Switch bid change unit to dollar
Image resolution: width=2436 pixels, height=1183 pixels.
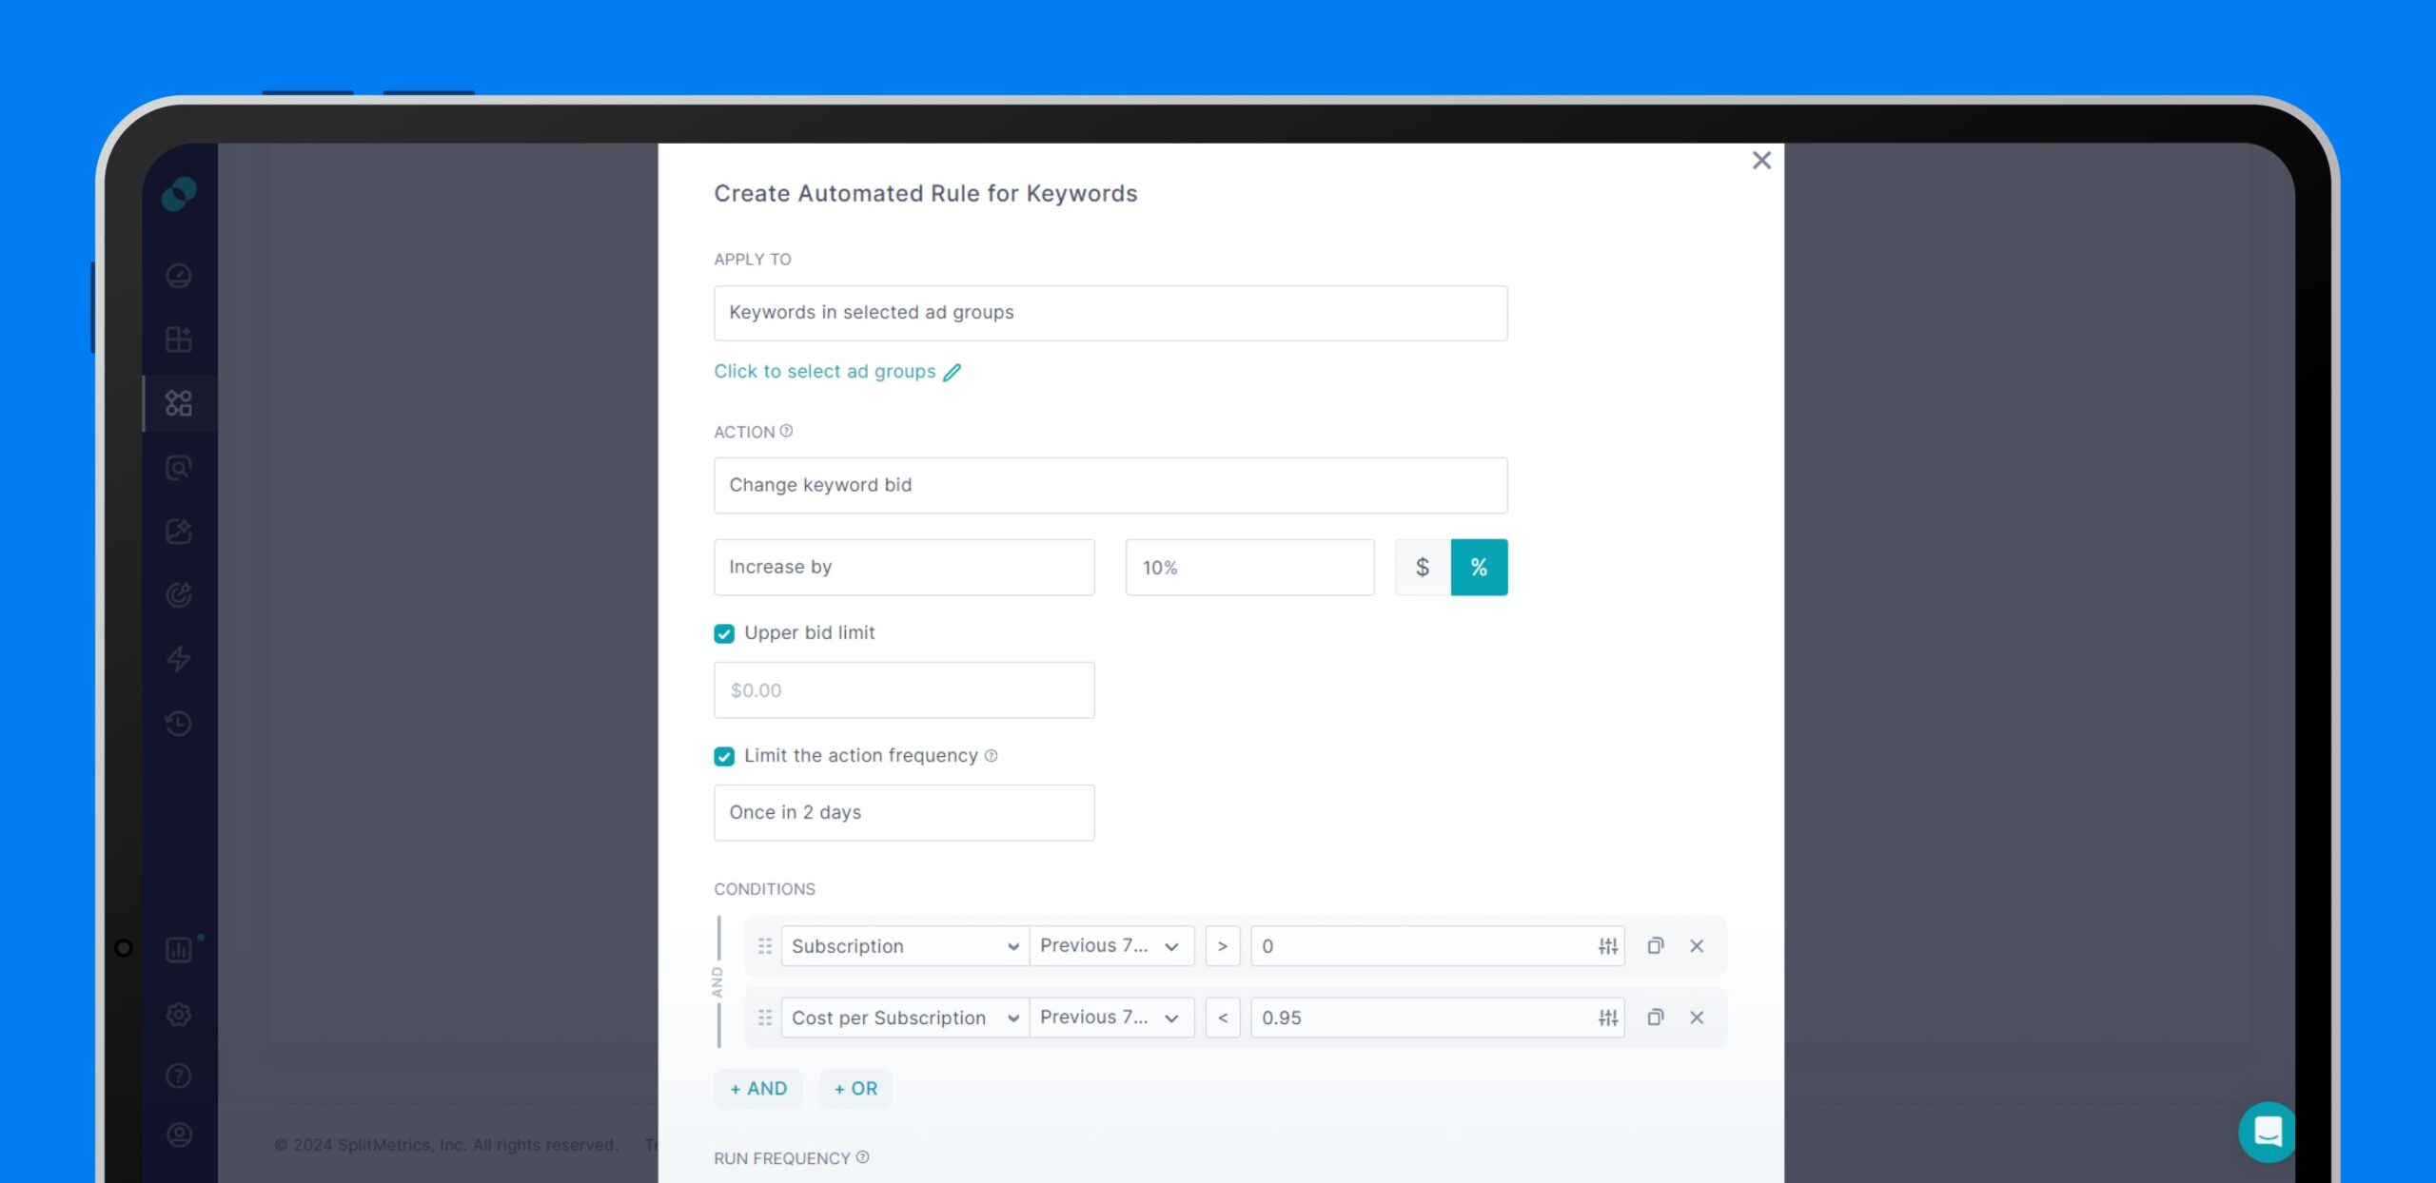click(1422, 567)
